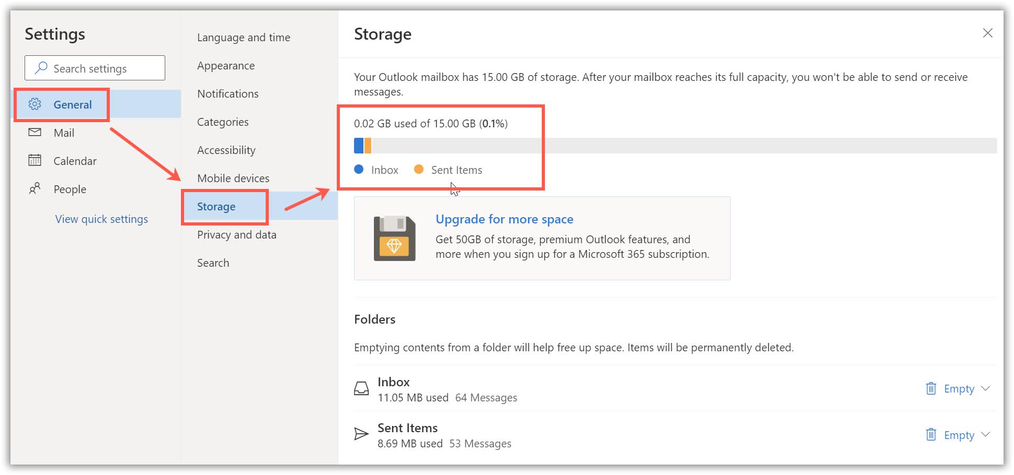Screen dimensions: 1014x475
Task: Open the Storage settings section
Action: point(217,206)
